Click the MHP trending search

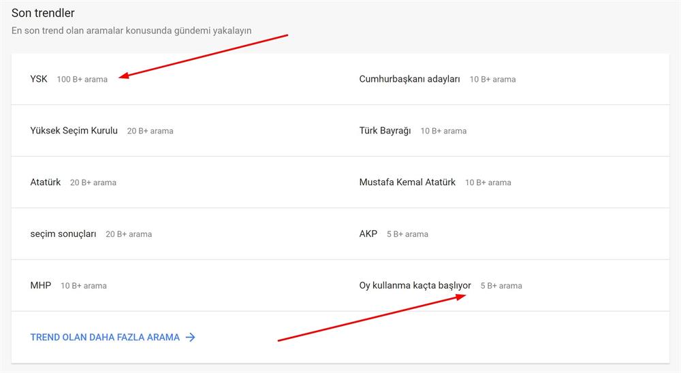(x=41, y=285)
